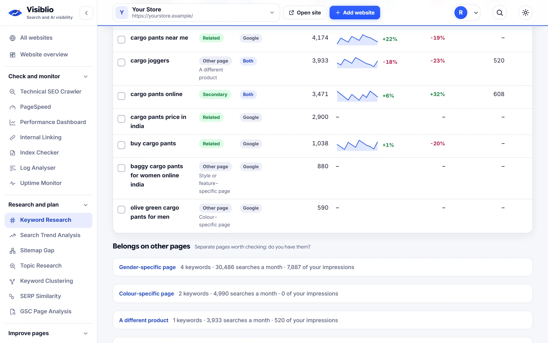The width and height of the screenshot is (548, 343).
Task: Open the Gender-specific page link
Action: (147, 267)
